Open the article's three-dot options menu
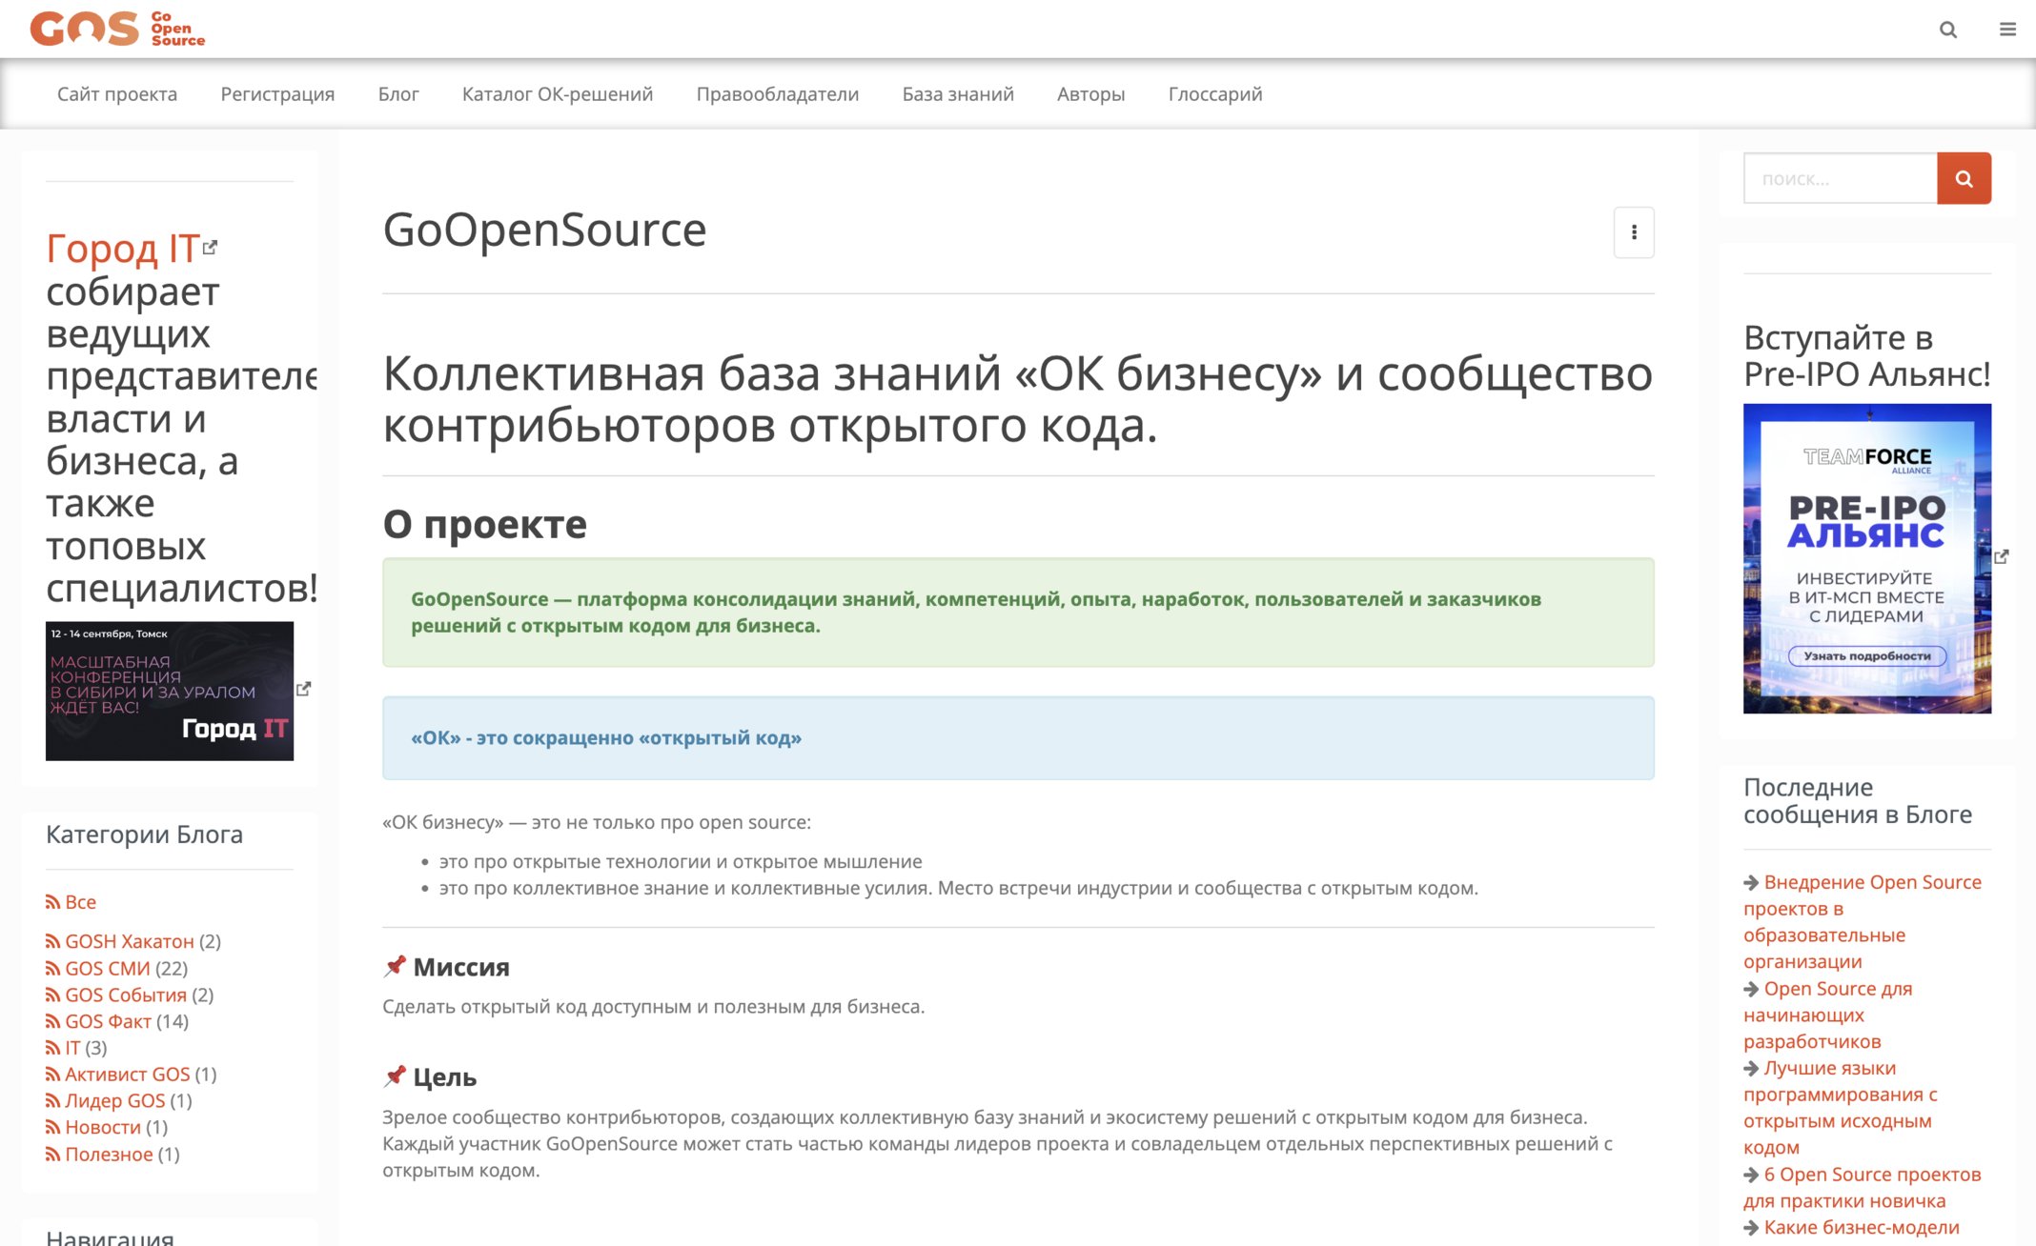The width and height of the screenshot is (2036, 1246). point(1634,231)
